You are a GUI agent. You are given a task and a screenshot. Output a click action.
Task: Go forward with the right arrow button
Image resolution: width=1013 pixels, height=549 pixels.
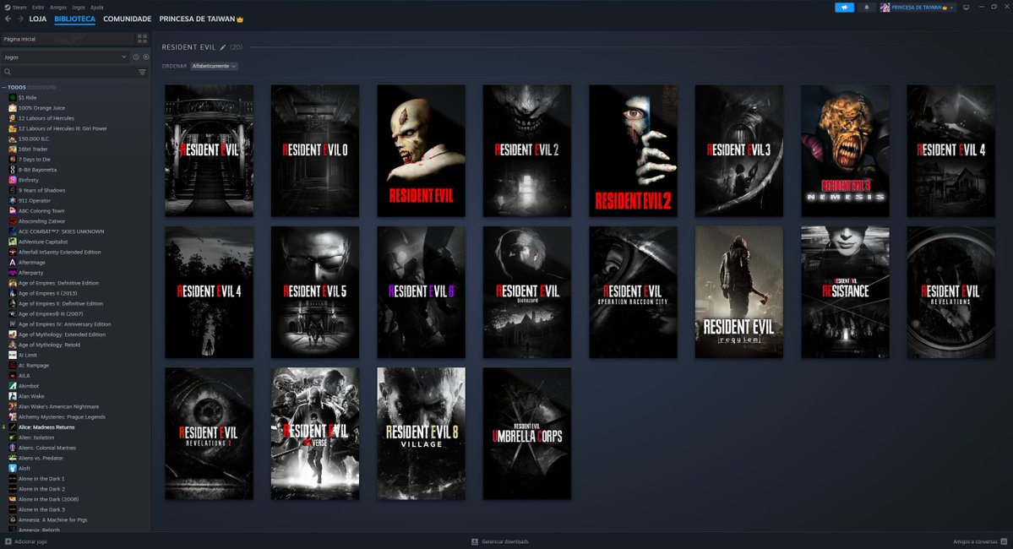point(20,19)
